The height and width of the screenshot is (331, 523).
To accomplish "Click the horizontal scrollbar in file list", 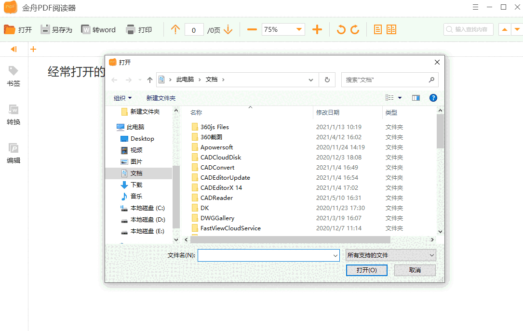I will coord(290,239).
